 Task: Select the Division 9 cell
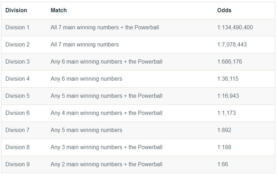click(x=17, y=164)
